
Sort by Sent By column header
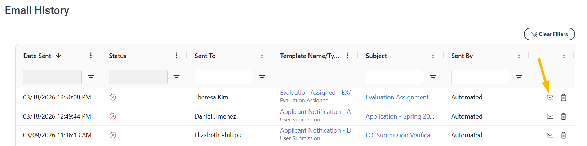point(462,56)
